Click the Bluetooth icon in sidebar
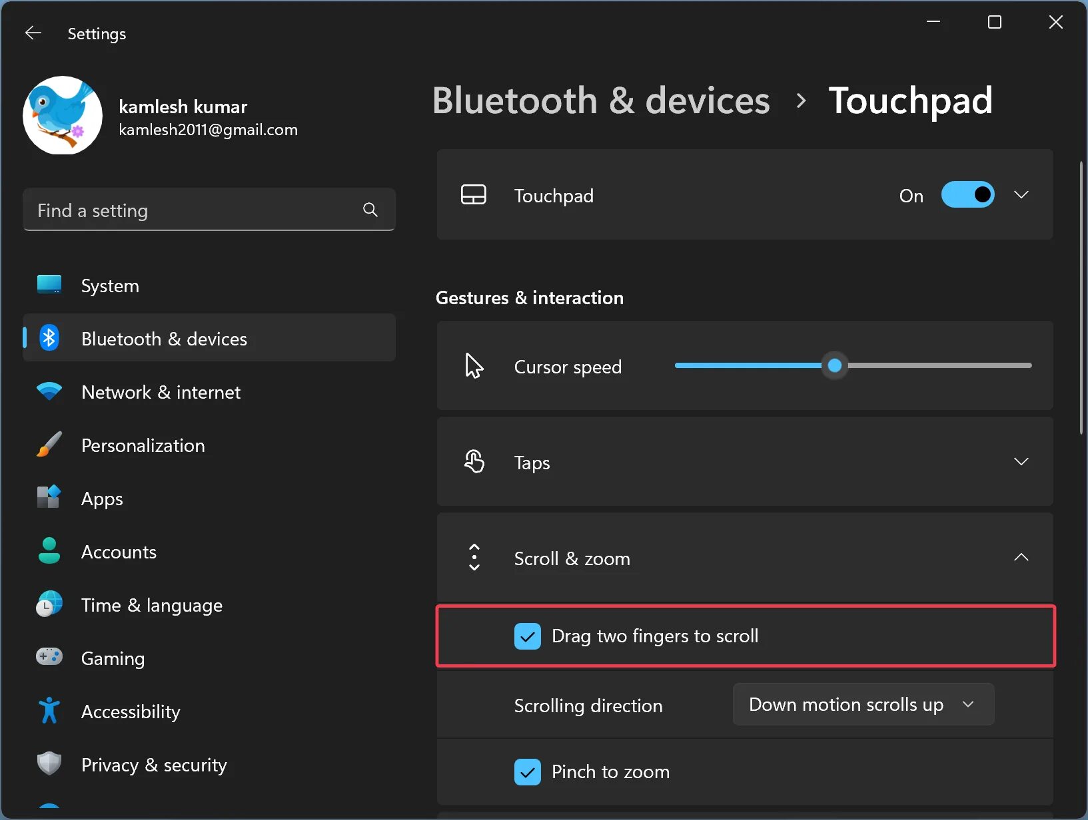 click(x=49, y=338)
